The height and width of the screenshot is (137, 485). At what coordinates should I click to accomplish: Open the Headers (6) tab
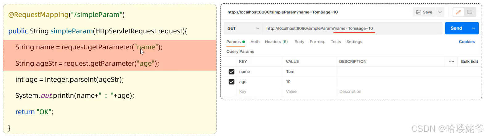point(276,42)
